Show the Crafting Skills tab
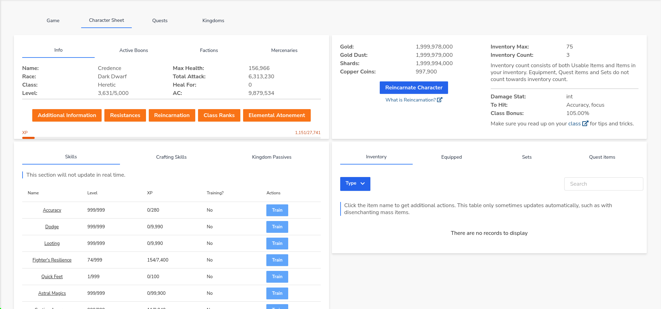Image resolution: width=661 pixels, height=309 pixels. (x=171, y=157)
